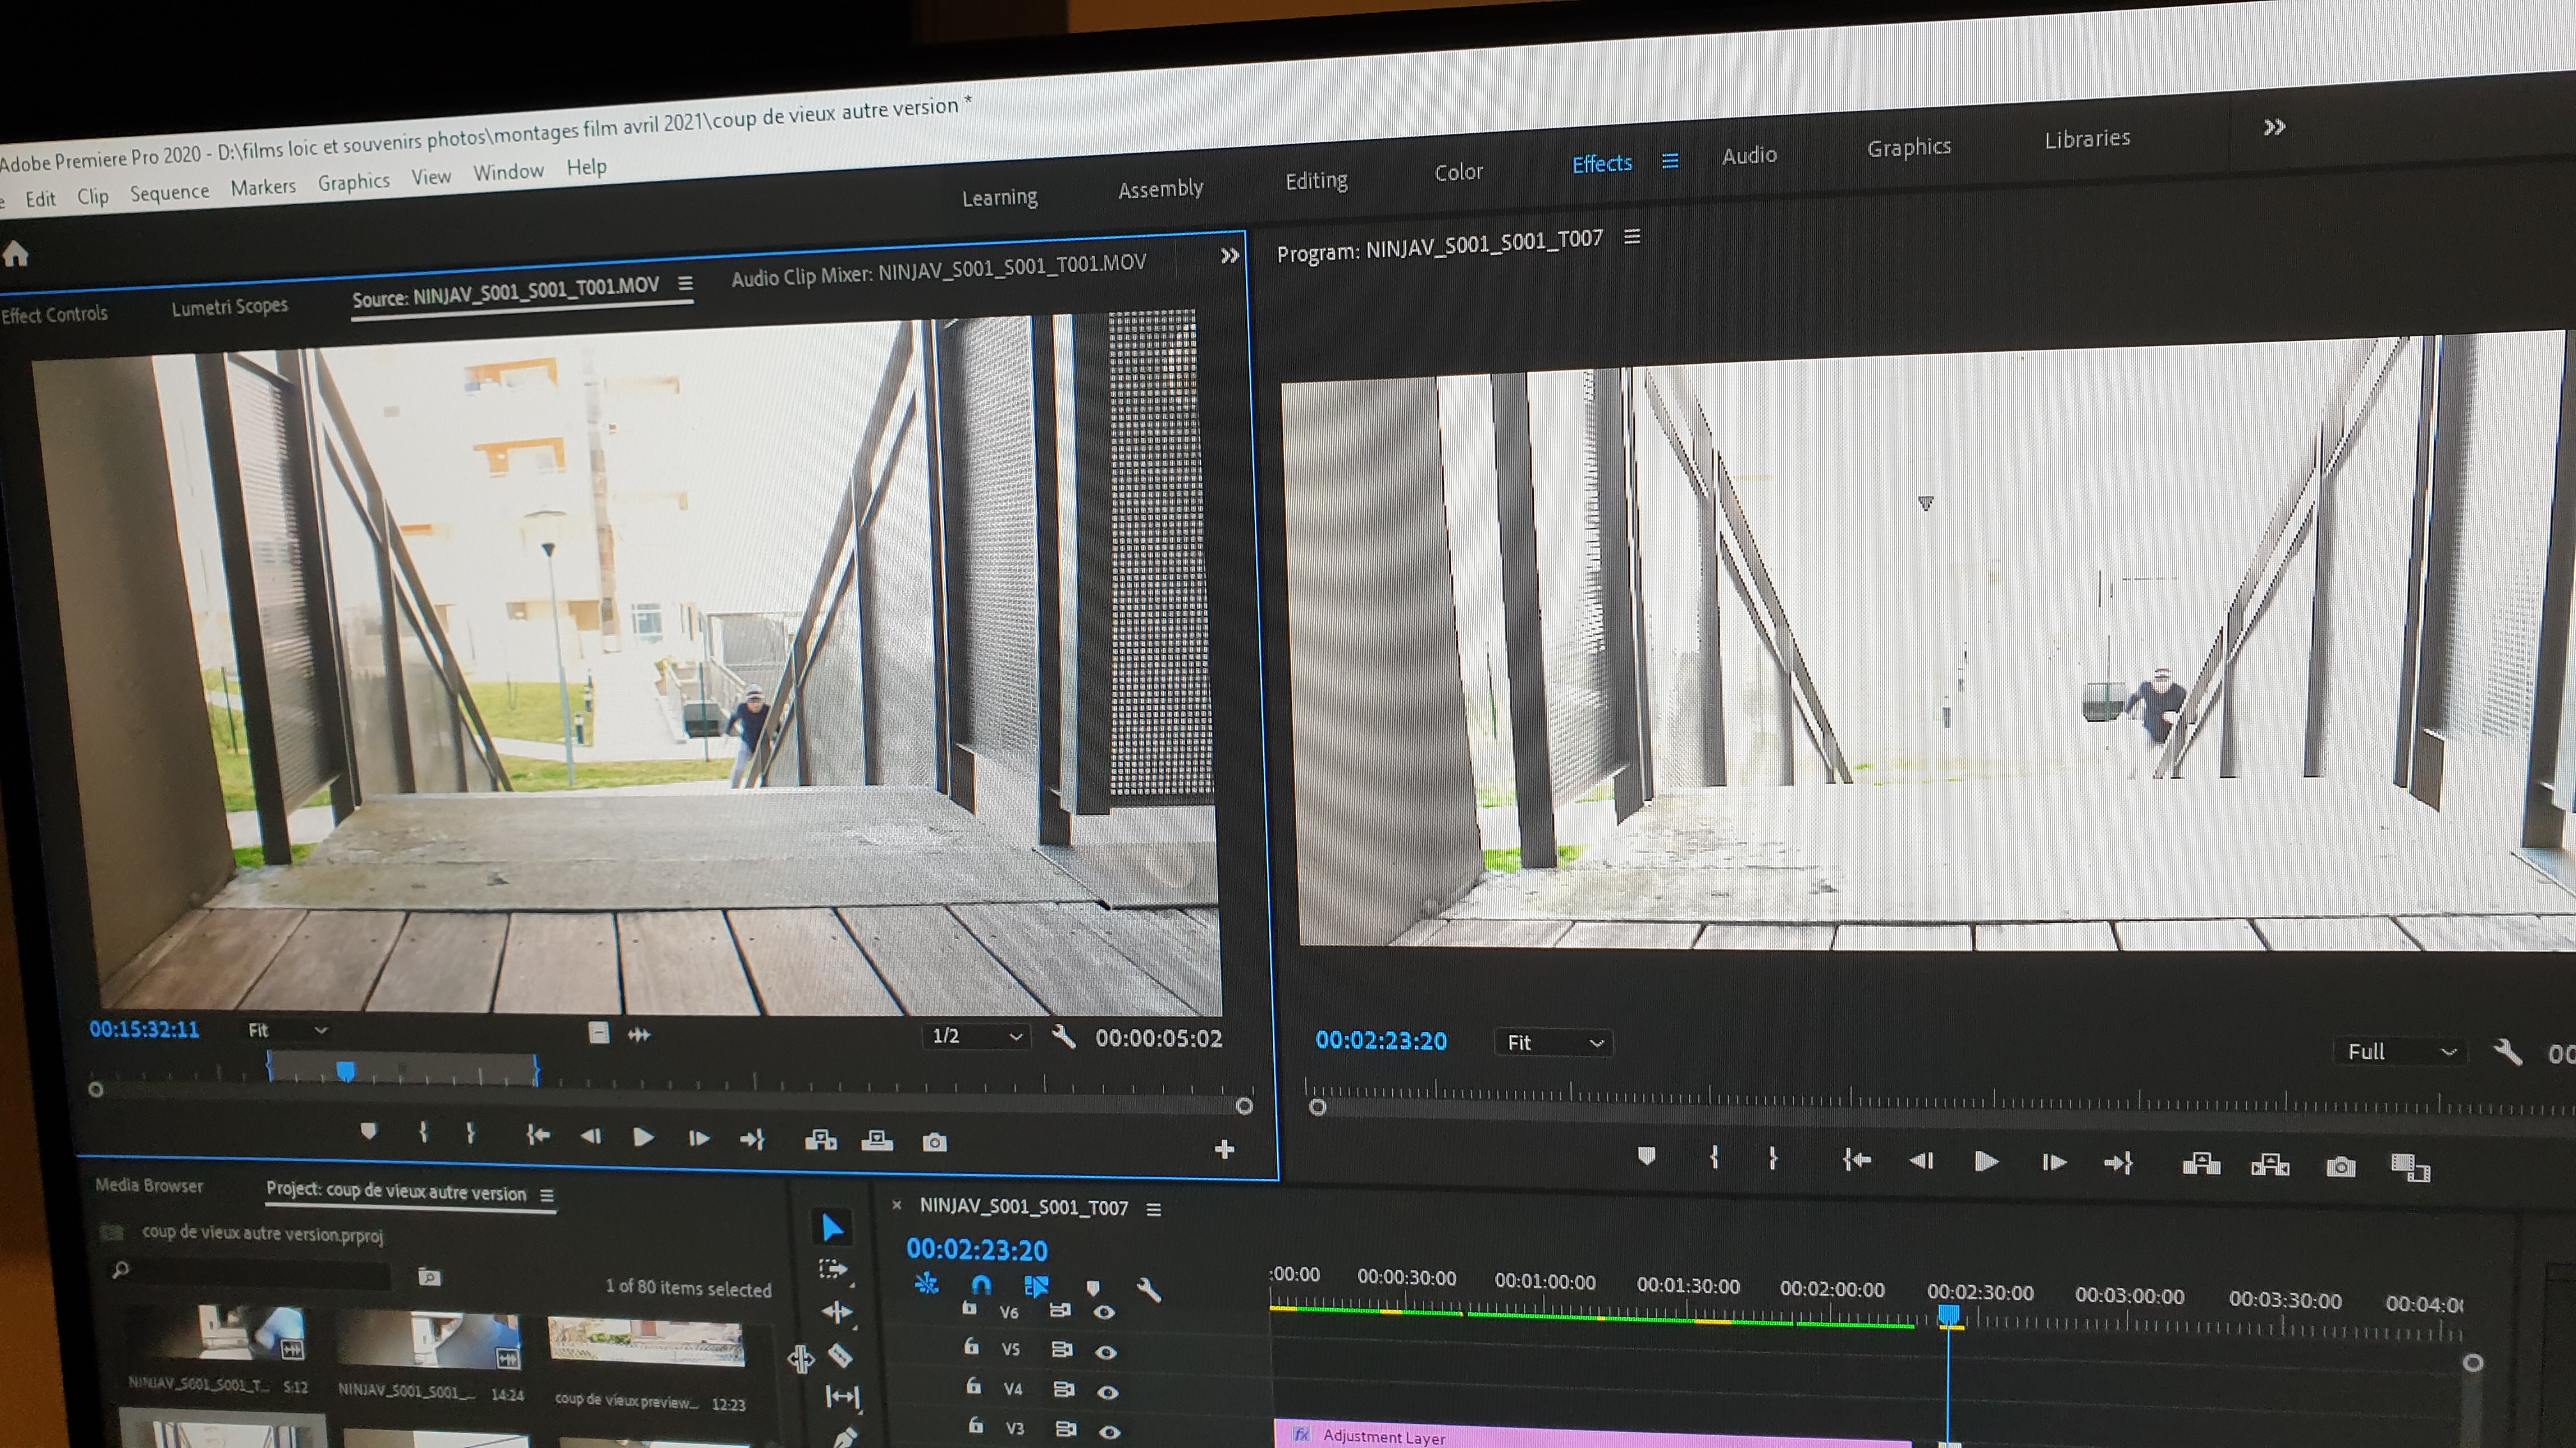Switch to the Lumetri Scopes tab
2576x1448 pixels.
pyautogui.click(x=229, y=307)
